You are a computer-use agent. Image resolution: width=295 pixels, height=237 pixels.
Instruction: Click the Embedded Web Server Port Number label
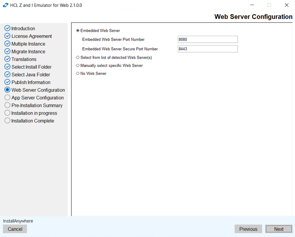(x=113, y=39)
